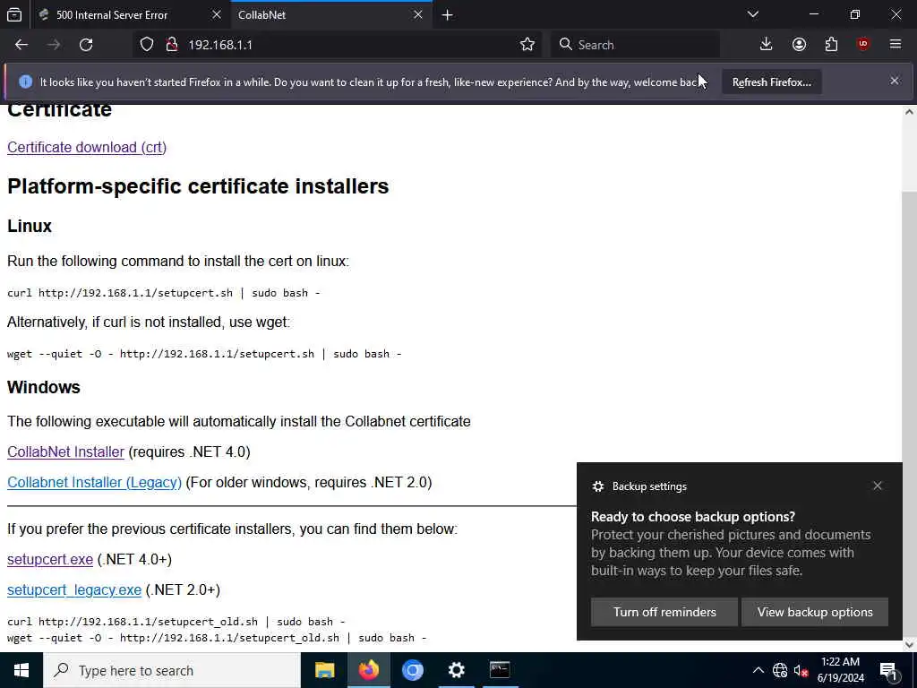Image resolution: width=917 pixels, height=688 pixels.
Task: Click the scrollbar down arrow
Action: coord(909,645)
